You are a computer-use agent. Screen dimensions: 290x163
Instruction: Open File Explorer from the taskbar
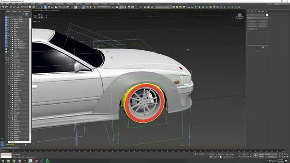(x=8, y=161)
